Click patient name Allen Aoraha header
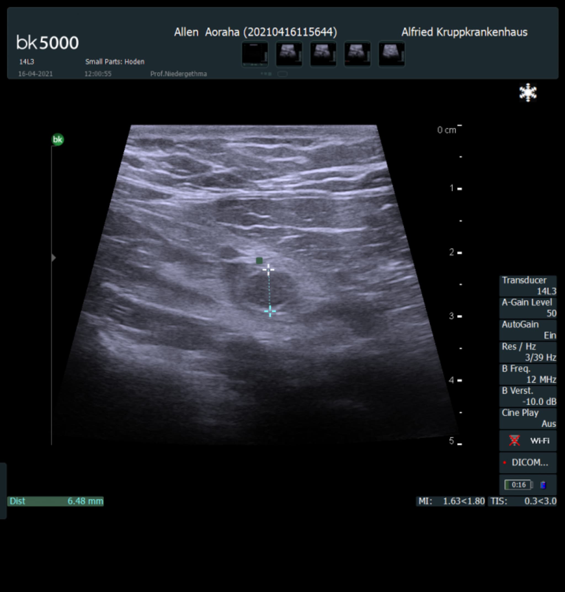The height and width of the screenshot is (592, 565). [x=255, y=32]
